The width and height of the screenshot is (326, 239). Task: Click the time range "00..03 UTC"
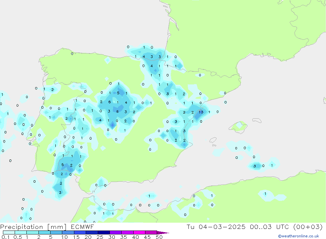click(x=270, y=227)
